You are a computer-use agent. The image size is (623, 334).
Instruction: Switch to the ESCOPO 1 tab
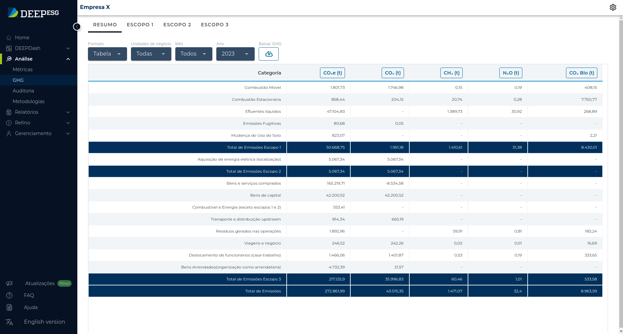(140, 25)
